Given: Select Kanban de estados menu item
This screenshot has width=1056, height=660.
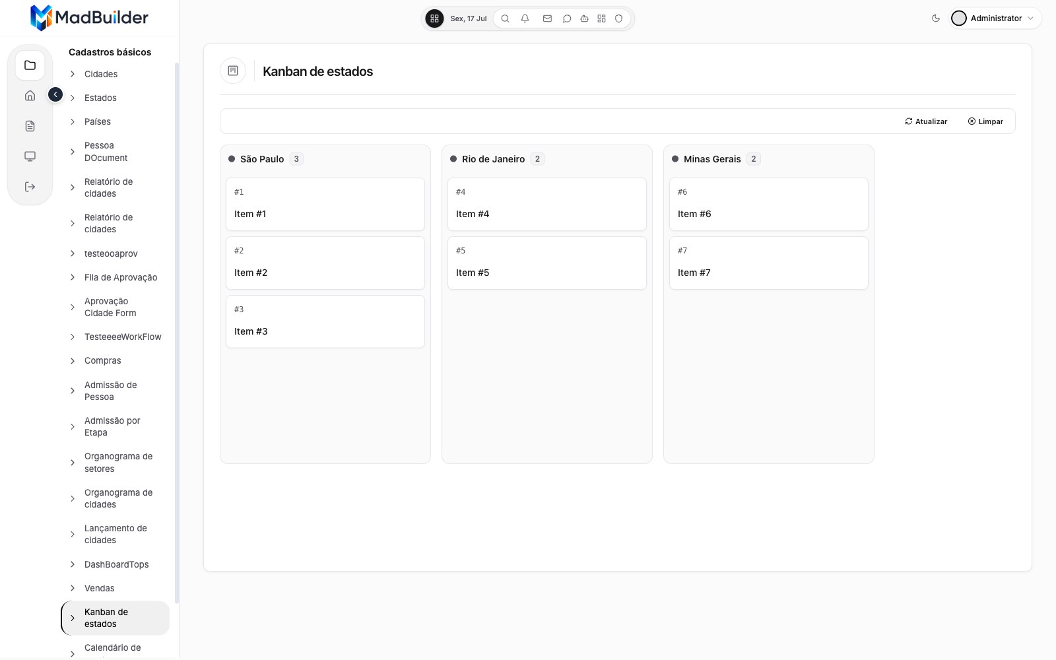Looking at the screenshot, I should coord(115,618).
